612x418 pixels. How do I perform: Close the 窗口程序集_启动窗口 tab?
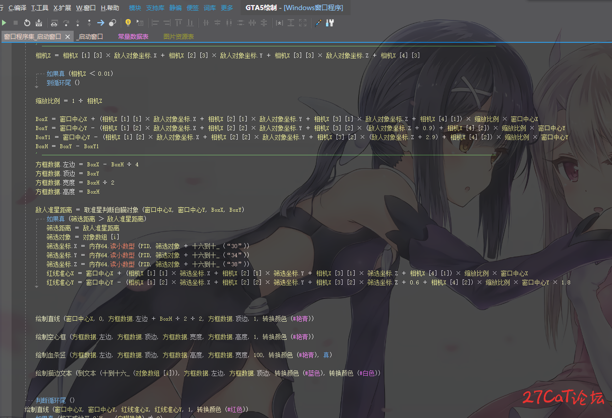tap(68, 37)
